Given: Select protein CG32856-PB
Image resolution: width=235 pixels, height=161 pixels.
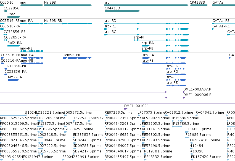Looking at the screenshot, I should click(6, 69).
